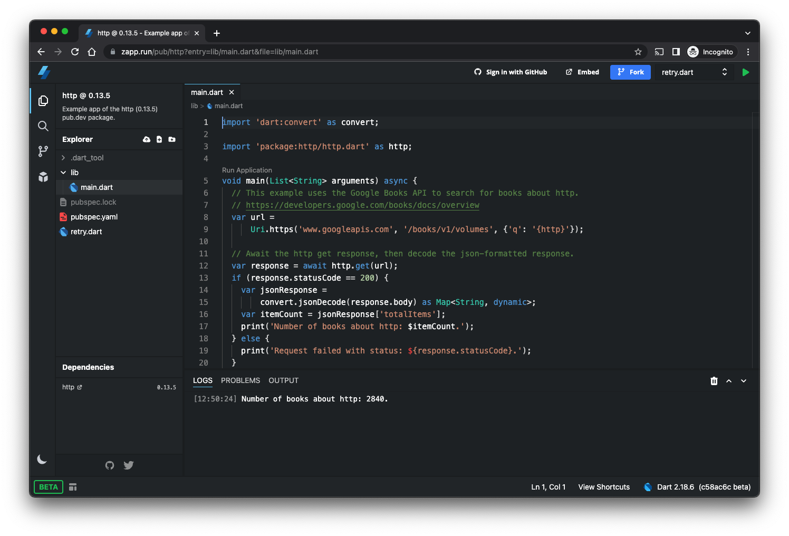
Task: Expand the .dart_tool folder
Action: [x=119, y=158]
